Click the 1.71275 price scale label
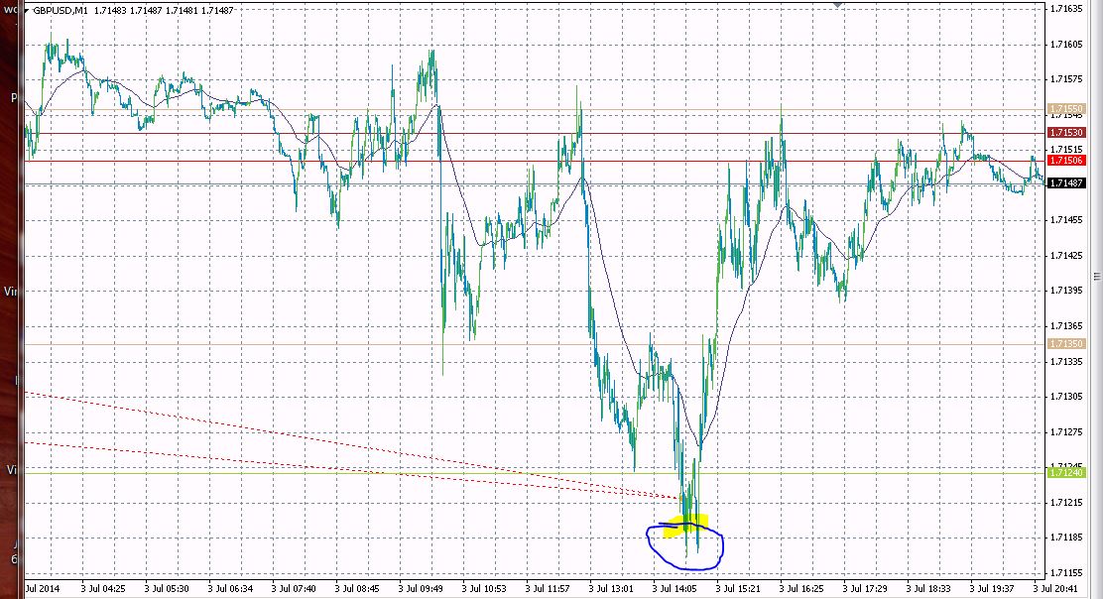This screenshot has width=1103, height=599. click(x=1066, y=431)
